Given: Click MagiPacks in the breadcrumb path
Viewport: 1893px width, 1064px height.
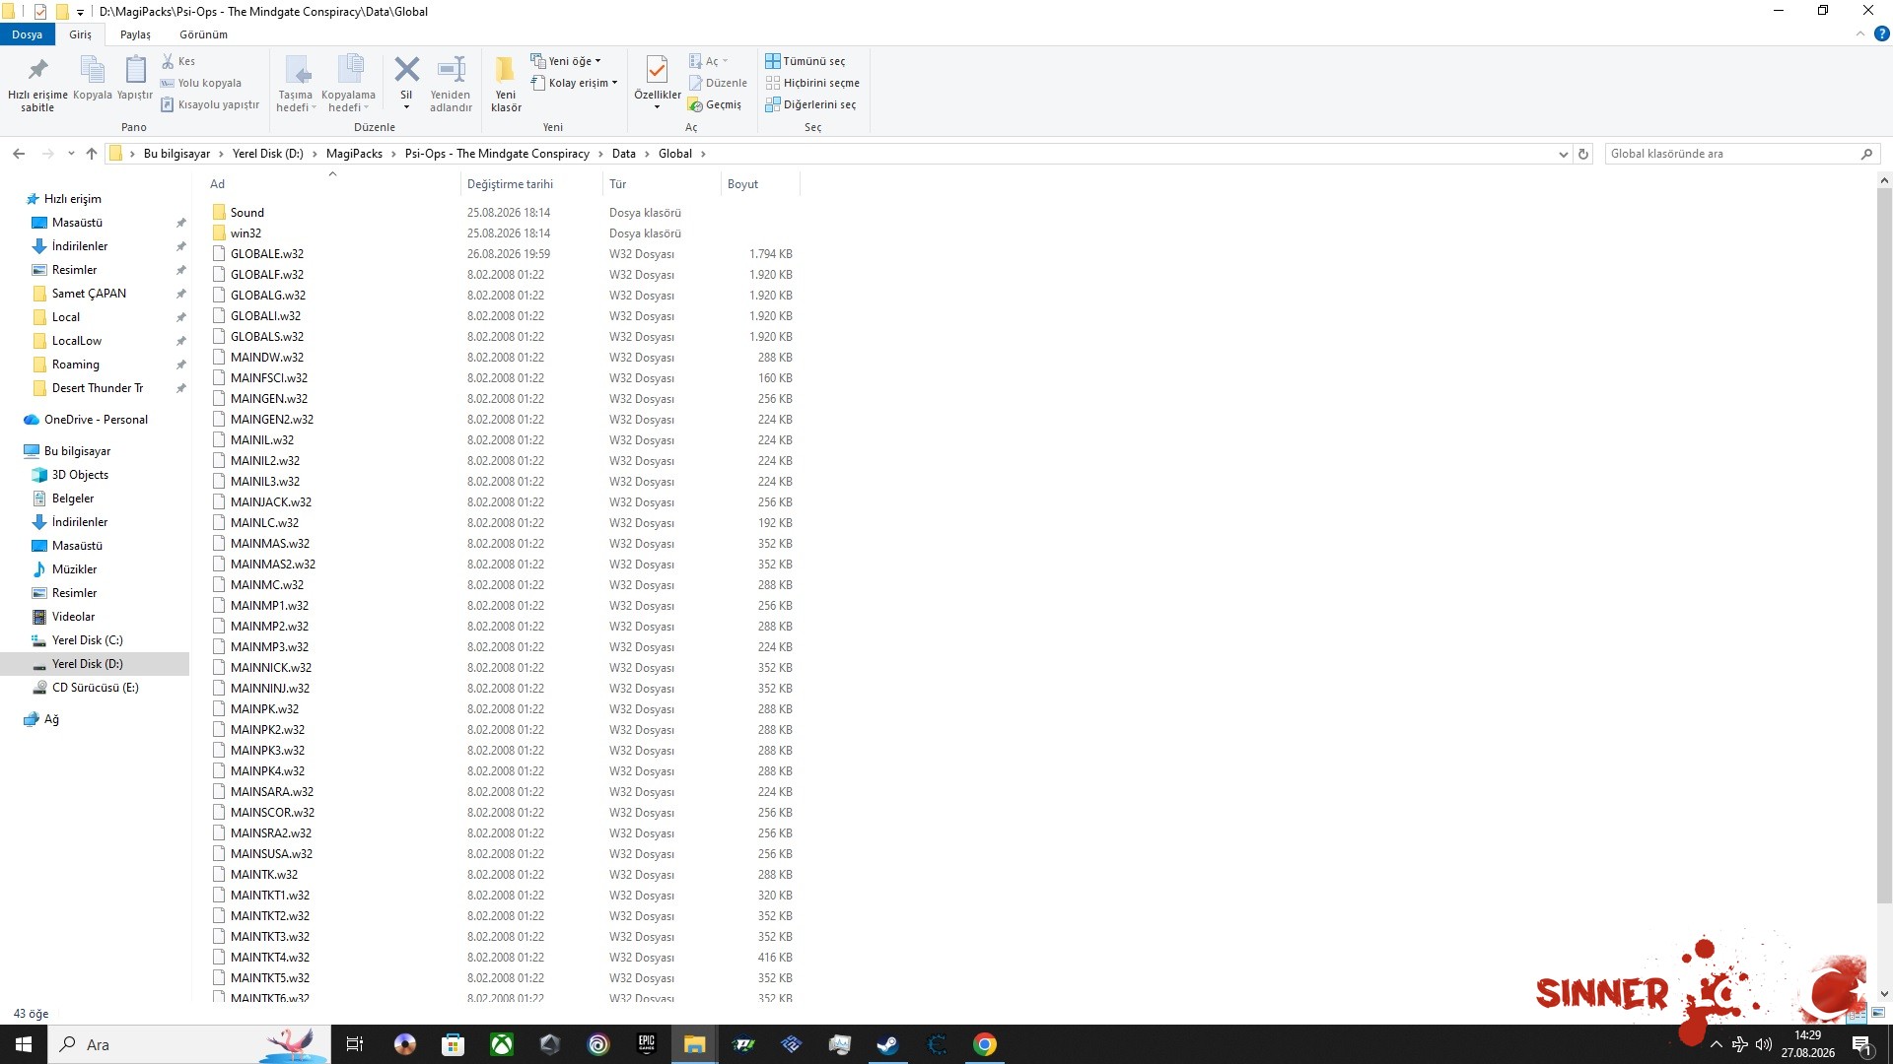Looking at the screenshot, I should tap(354, 154).
